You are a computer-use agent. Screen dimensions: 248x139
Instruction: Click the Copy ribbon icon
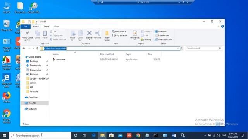click(37, 35)
